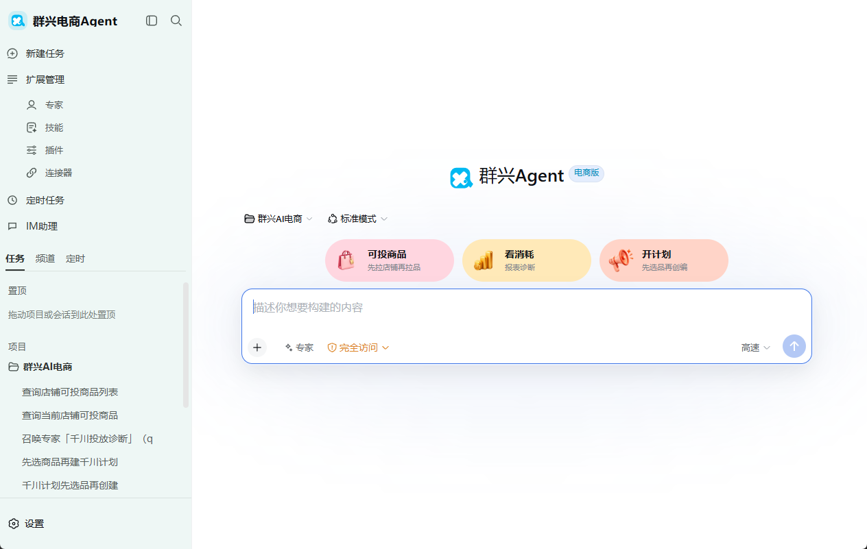
Task: Open the 连接器 page
Action: click(x=58, y=173)
